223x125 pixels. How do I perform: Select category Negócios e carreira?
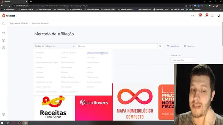[x=44, y=82]
